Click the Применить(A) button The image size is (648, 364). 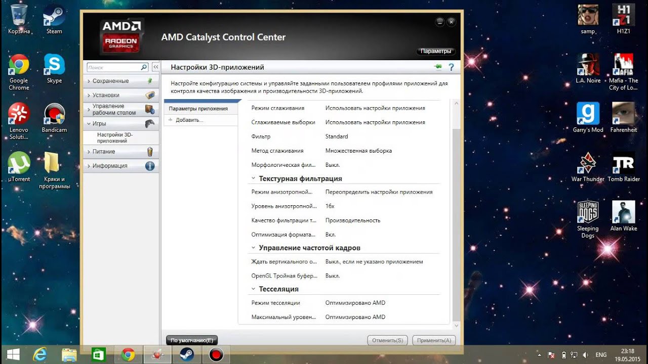(x=434, y=340)
